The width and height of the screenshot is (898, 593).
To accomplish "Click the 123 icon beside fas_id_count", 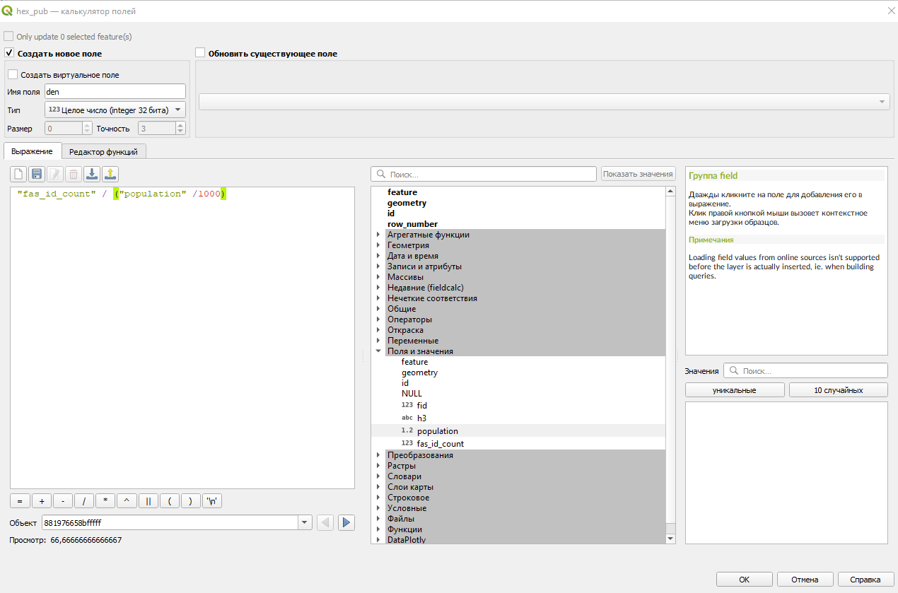I will click(x=407, y=444).
